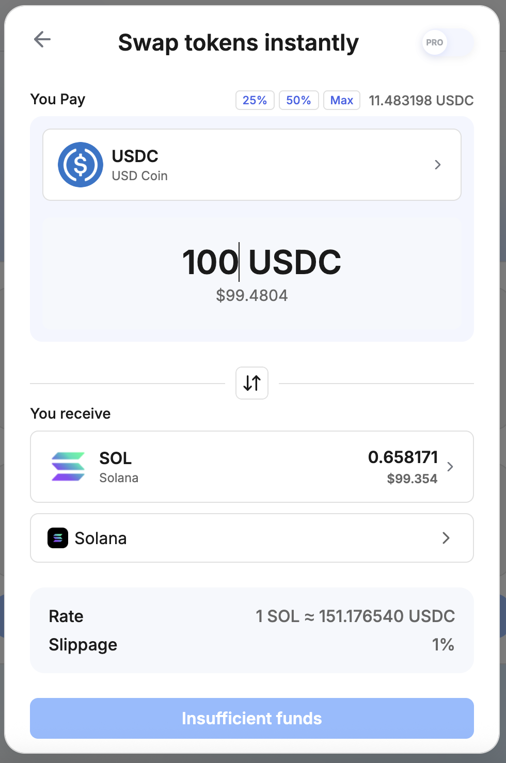Viewport: 506px width, 763px height.
Task: Click the Rate value text
Action: coord(355,616)
